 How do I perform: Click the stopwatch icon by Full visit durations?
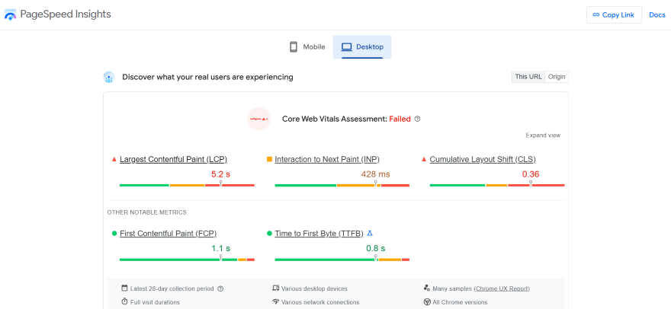(124, 301)
